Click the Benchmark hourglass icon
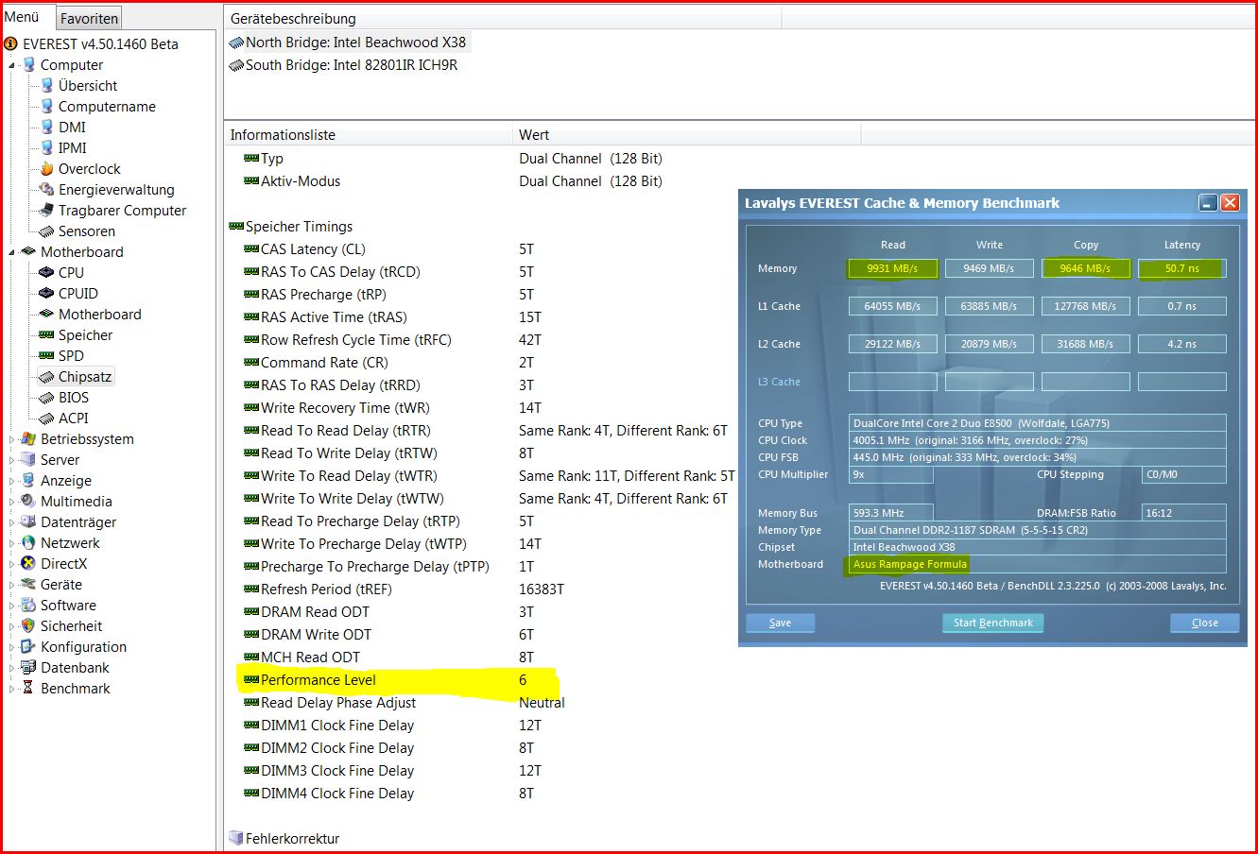1258x854 pixels. (x=28, y=688)
